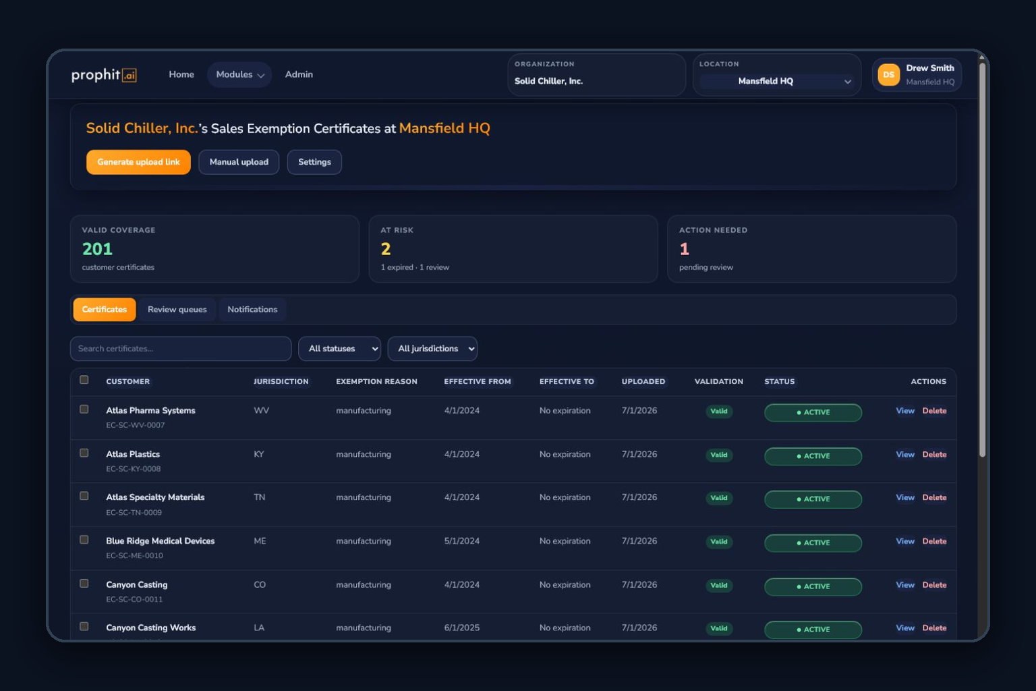This screenshot has height=691, width=1036.
Task: Delete the Canyon Casting Works certificate
Action: coord(934,628)
